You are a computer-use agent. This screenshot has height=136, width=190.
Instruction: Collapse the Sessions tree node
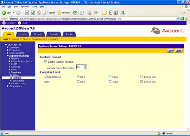[x=9, y=72]
